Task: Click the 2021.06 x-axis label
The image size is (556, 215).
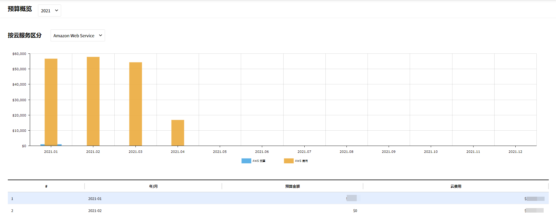Action: (x=262, y=152)
